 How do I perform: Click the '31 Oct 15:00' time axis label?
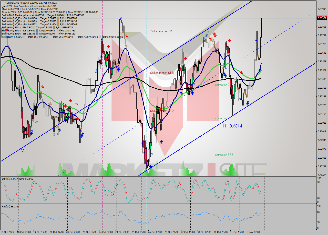pyautogui.click(x=237, y=232)
